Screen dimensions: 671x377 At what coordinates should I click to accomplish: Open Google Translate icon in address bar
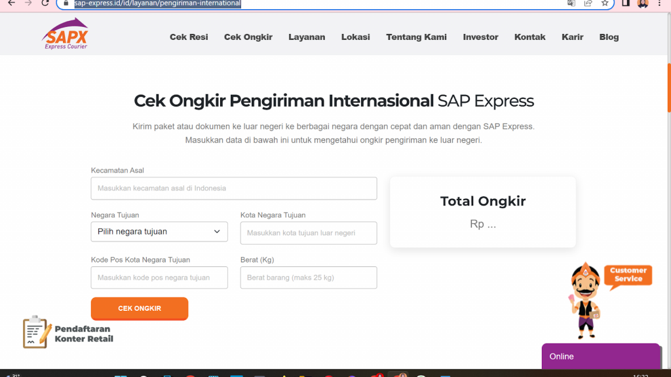(x=571, y=4)
